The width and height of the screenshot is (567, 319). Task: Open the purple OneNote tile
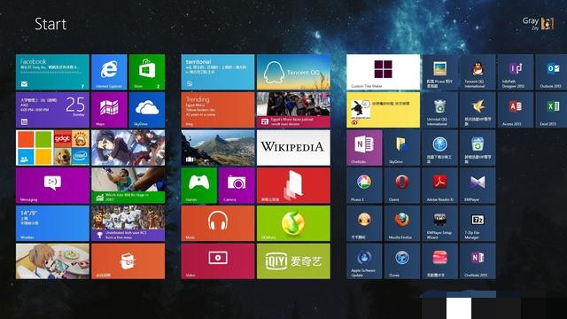point(364,148)
